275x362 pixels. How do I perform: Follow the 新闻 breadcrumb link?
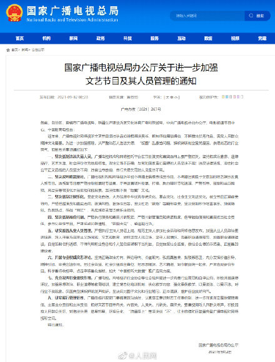click(24, 50)
